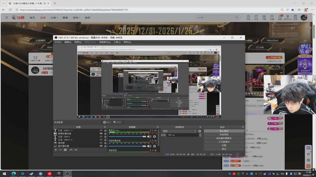The width and height of the screenshot is (316, 177).
Task: Toggle lock on 文本 (GDI+) 2 source
Action: [105, 140]
